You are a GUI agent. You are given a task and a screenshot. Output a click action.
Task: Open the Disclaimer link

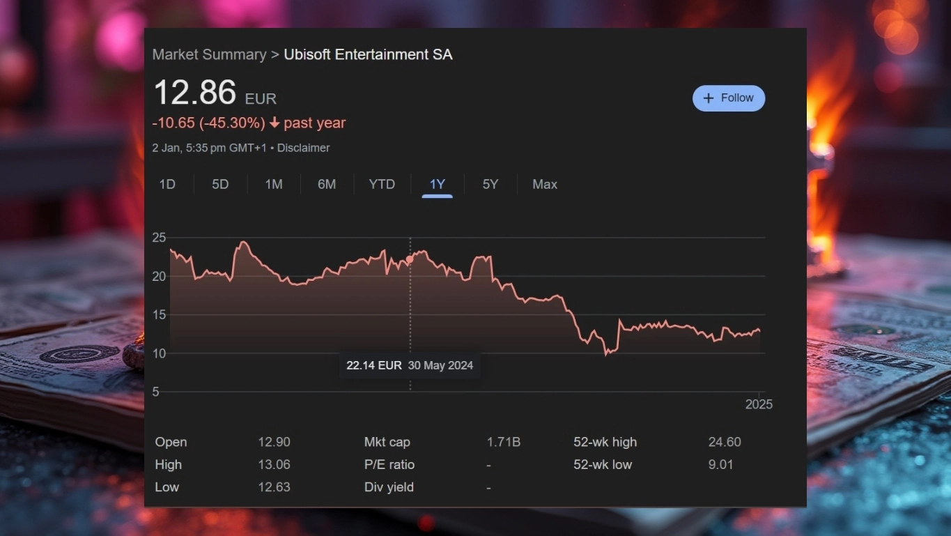click(303, 148)
